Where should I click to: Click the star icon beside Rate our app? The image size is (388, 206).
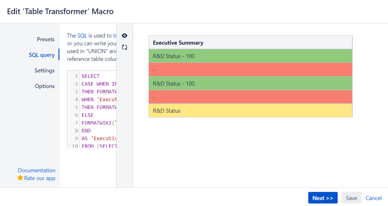coord(20,178)
